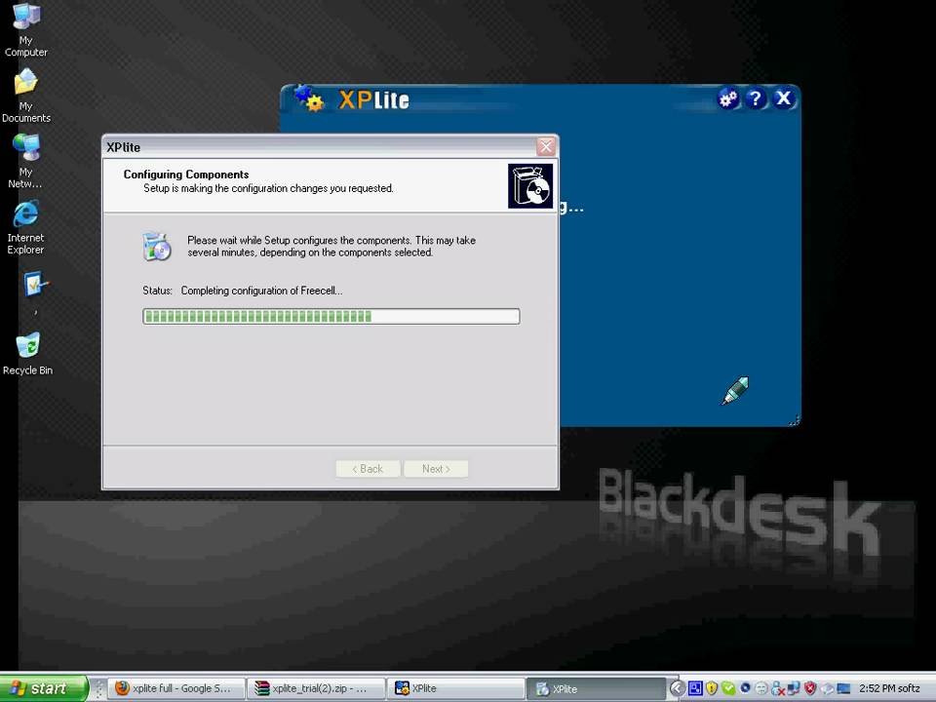Click the grey face tray icon

(761, 688)
